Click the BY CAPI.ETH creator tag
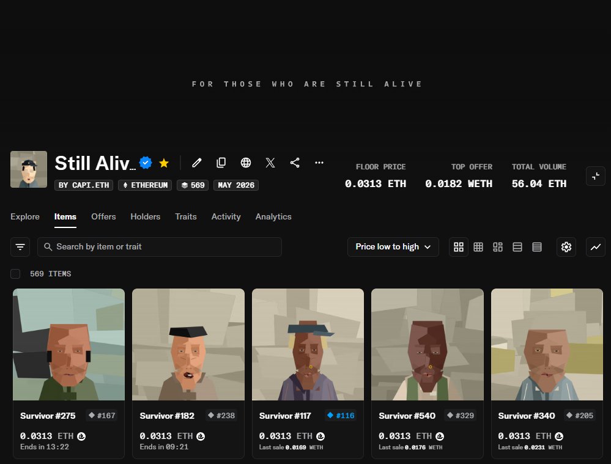This screenshot has width=611, height=464. pos(84,185)
